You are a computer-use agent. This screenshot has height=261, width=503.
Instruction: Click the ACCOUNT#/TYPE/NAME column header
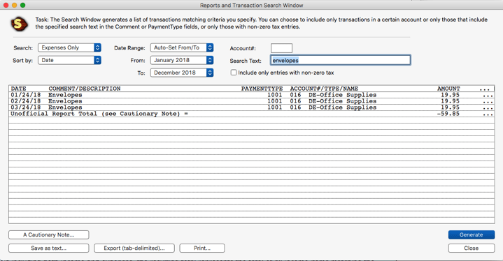point(324,89)
